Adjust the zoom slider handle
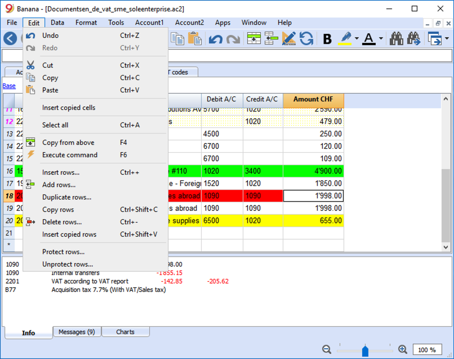The width and height of the screenshot is (454, 359). tap(365, 351)
